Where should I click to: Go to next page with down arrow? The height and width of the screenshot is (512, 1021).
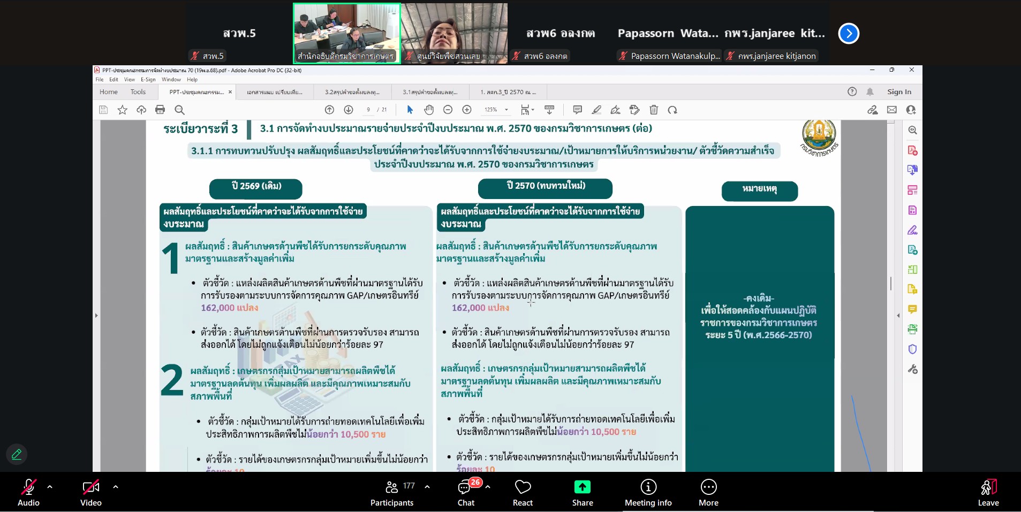pos(349,110)
